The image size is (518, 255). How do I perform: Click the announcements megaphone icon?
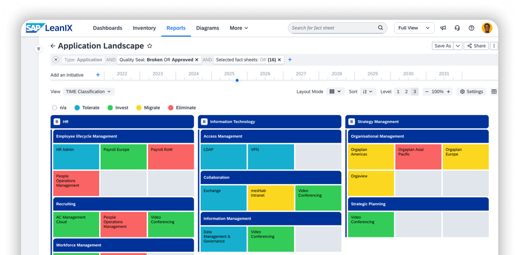pos(443,28)
